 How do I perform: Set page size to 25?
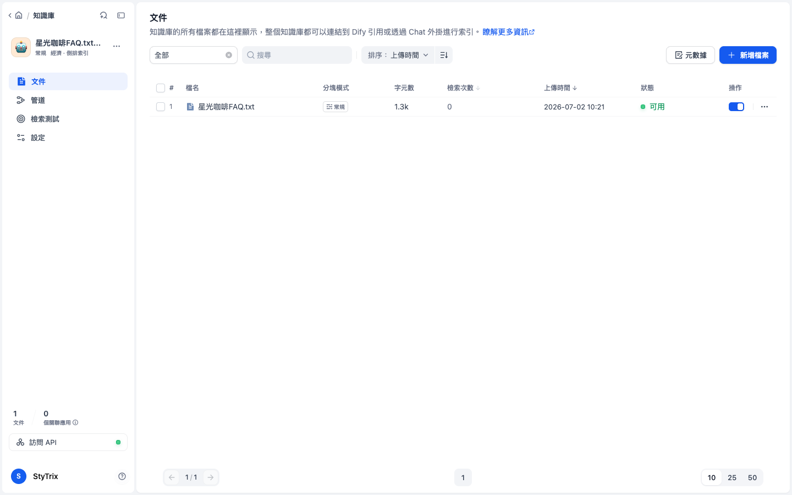pos(732,477)
